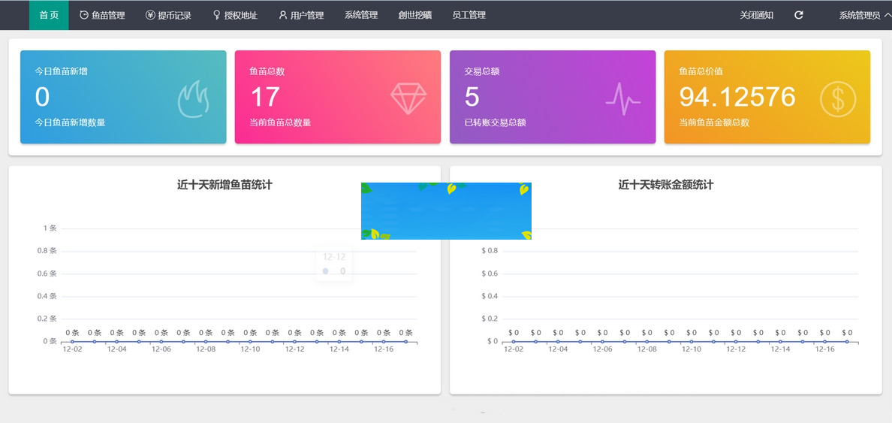
Task: Click the bulb icon beside 授权地址
Action: [217, 15]
